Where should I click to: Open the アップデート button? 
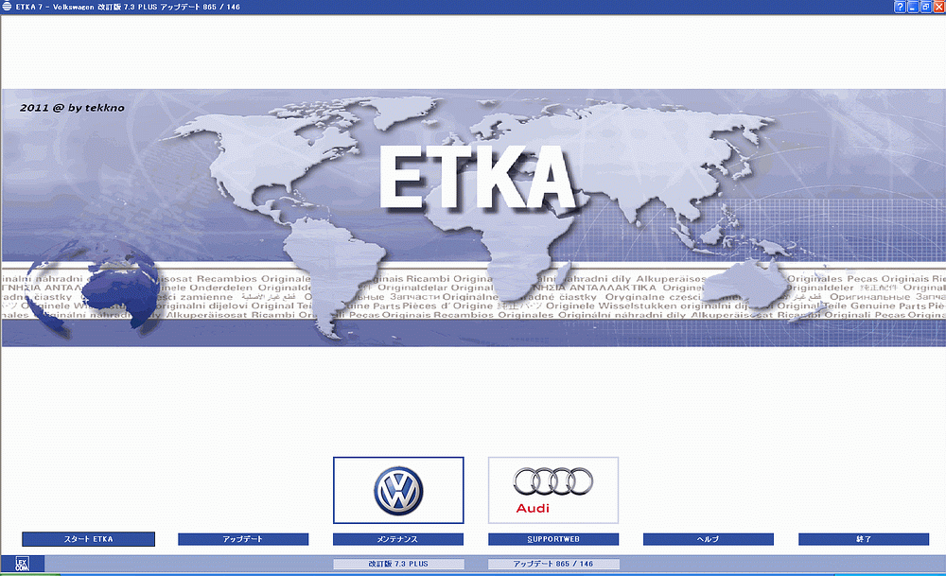click(x=243, y=539)
